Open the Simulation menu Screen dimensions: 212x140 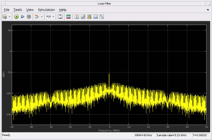[46, 10]
